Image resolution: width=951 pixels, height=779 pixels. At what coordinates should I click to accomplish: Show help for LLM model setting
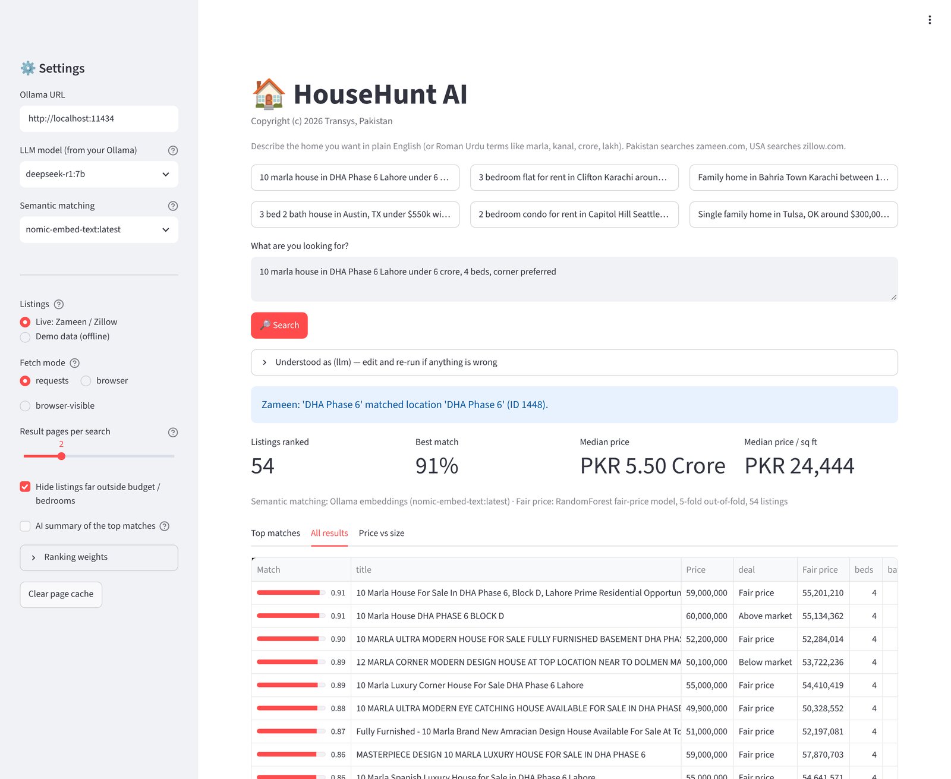(x=173, y=150)
